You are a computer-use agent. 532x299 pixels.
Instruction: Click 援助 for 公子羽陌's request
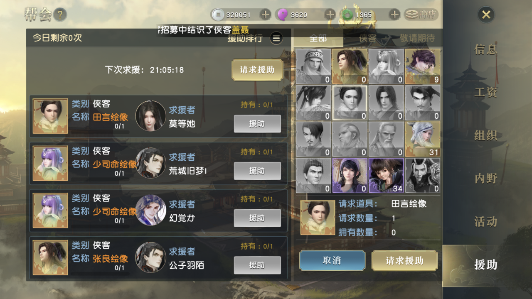(x=257, y=265)
